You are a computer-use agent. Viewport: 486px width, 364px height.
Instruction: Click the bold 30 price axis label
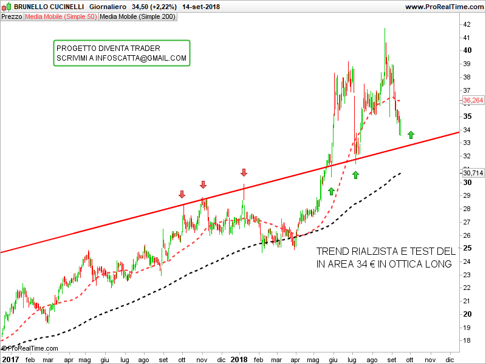tap(467, 183)
